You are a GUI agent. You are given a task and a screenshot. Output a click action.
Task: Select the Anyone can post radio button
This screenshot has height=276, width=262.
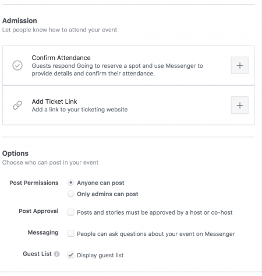point(70,183)
